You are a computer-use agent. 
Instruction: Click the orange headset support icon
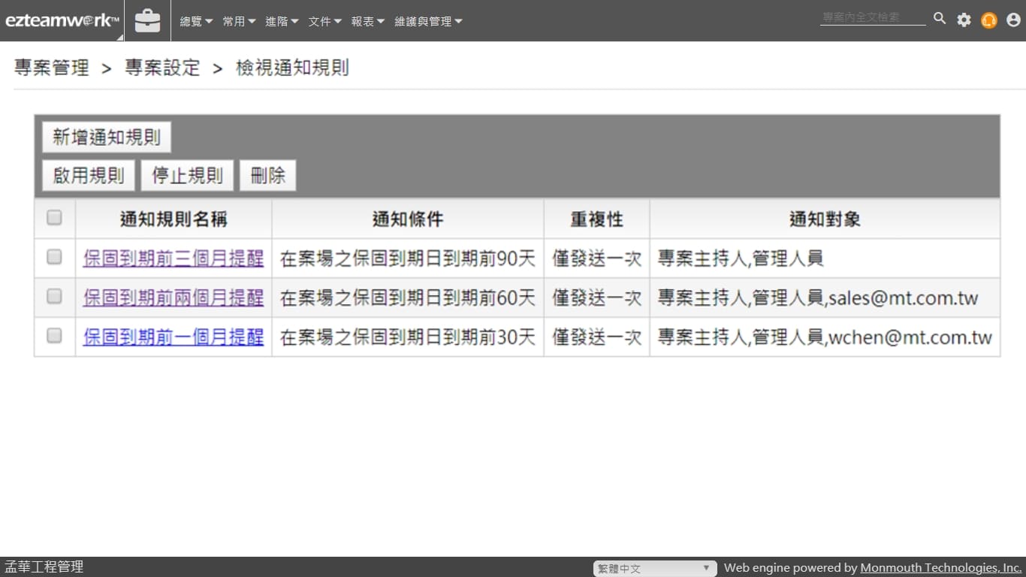click(x=988, y=20)
